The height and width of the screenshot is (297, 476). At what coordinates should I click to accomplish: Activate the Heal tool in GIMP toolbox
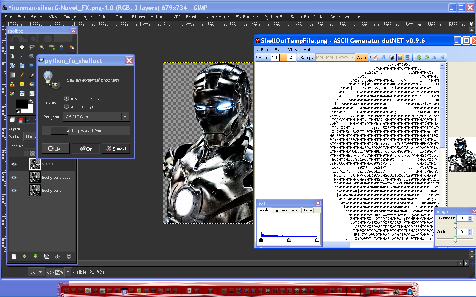[22, 84]
